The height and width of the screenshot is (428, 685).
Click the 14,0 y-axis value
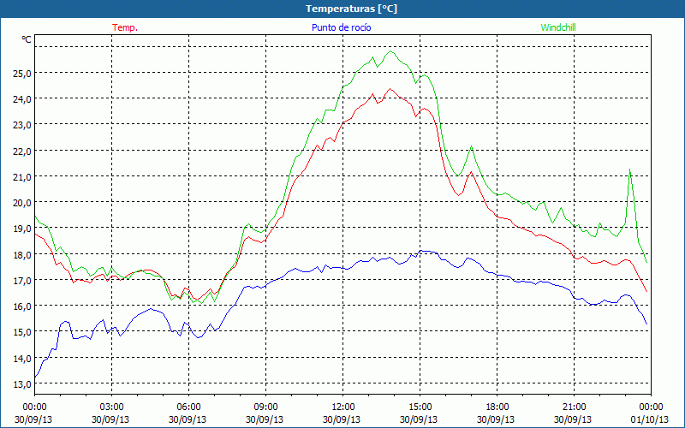pos(22,359)
